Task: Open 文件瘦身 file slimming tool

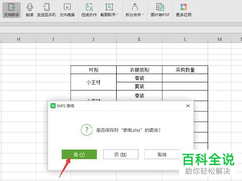Action: (x=67, y=10)
